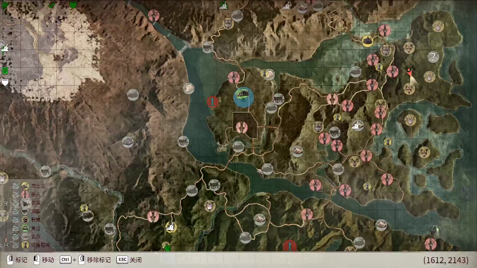477x268 pixels.
Task: Toggle the pink totem legend checkbox
Action: [16, 194]
